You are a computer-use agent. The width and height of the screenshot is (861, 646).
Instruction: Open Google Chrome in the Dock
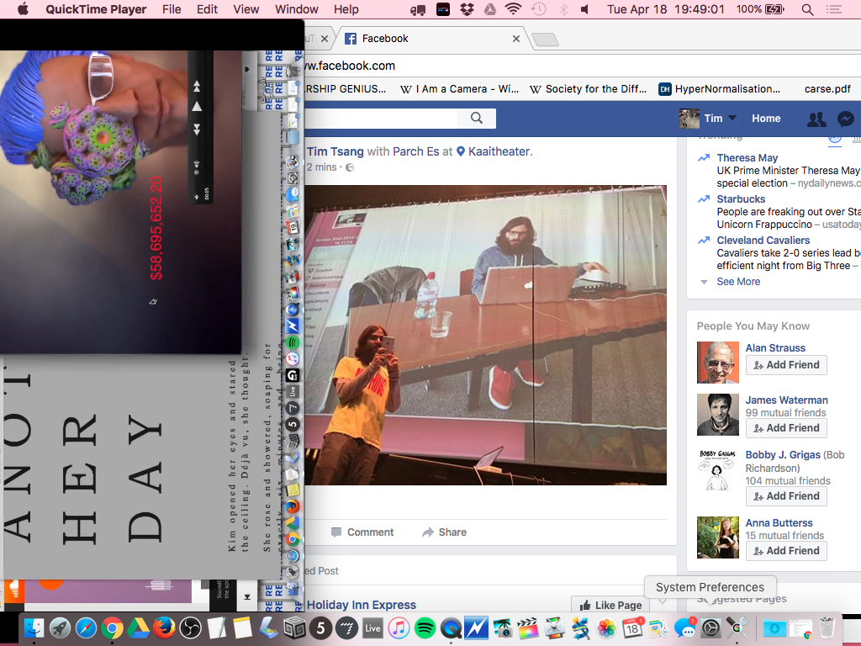click(x=112, y=627)
